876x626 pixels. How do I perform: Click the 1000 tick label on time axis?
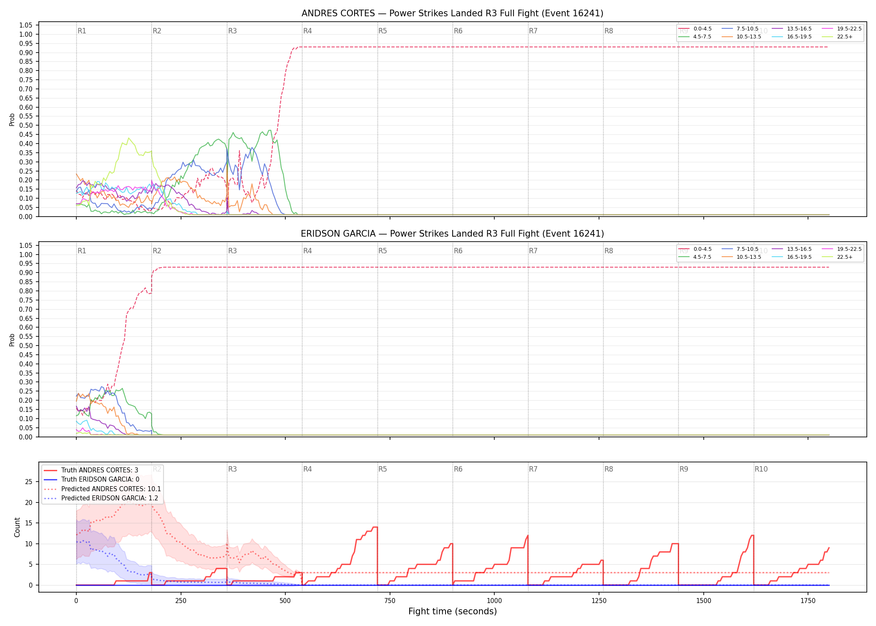494,601
